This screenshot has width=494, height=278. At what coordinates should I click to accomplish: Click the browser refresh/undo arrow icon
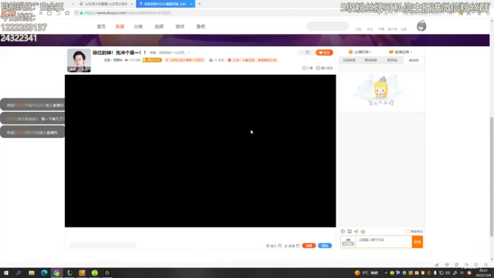58,13
